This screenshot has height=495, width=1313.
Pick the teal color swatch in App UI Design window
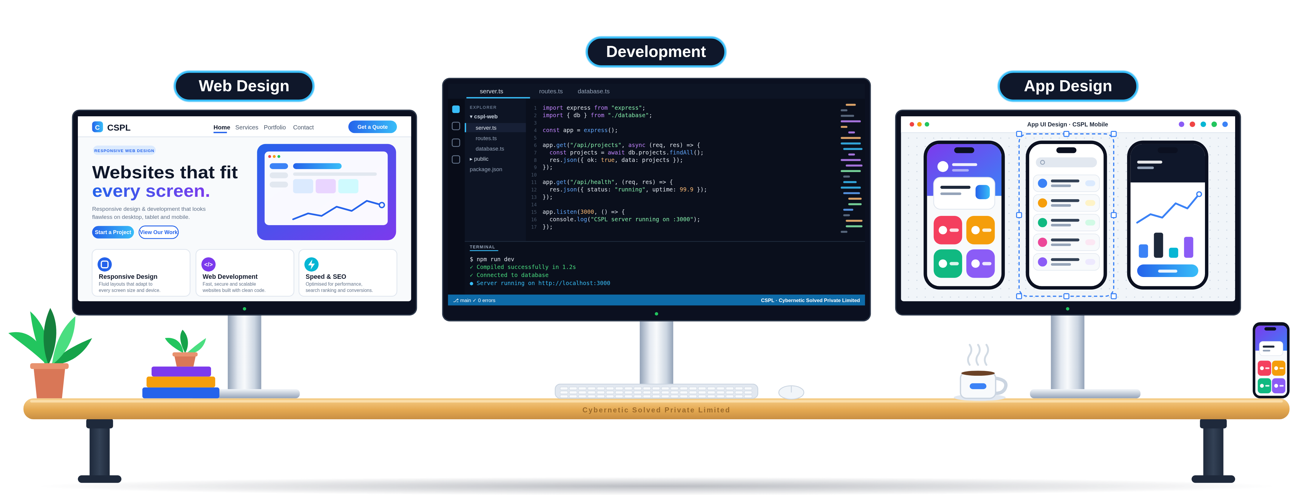coord(1203,124)
